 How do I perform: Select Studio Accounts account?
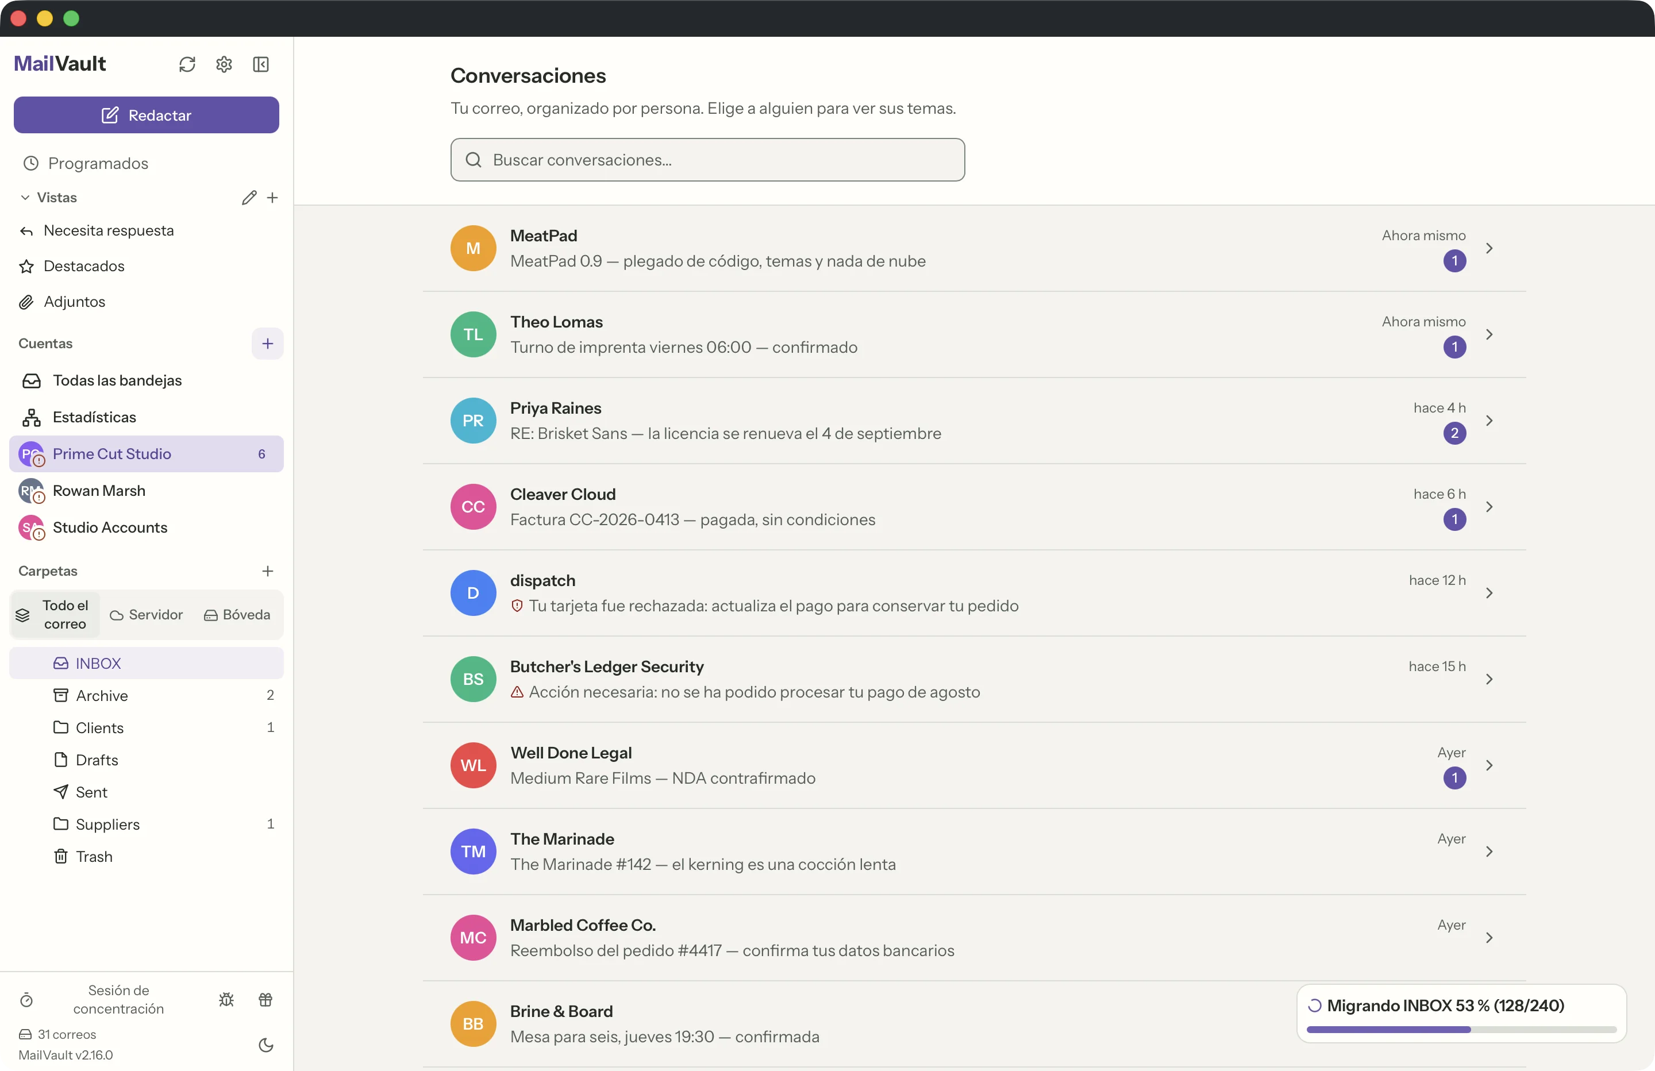(146, 528)
